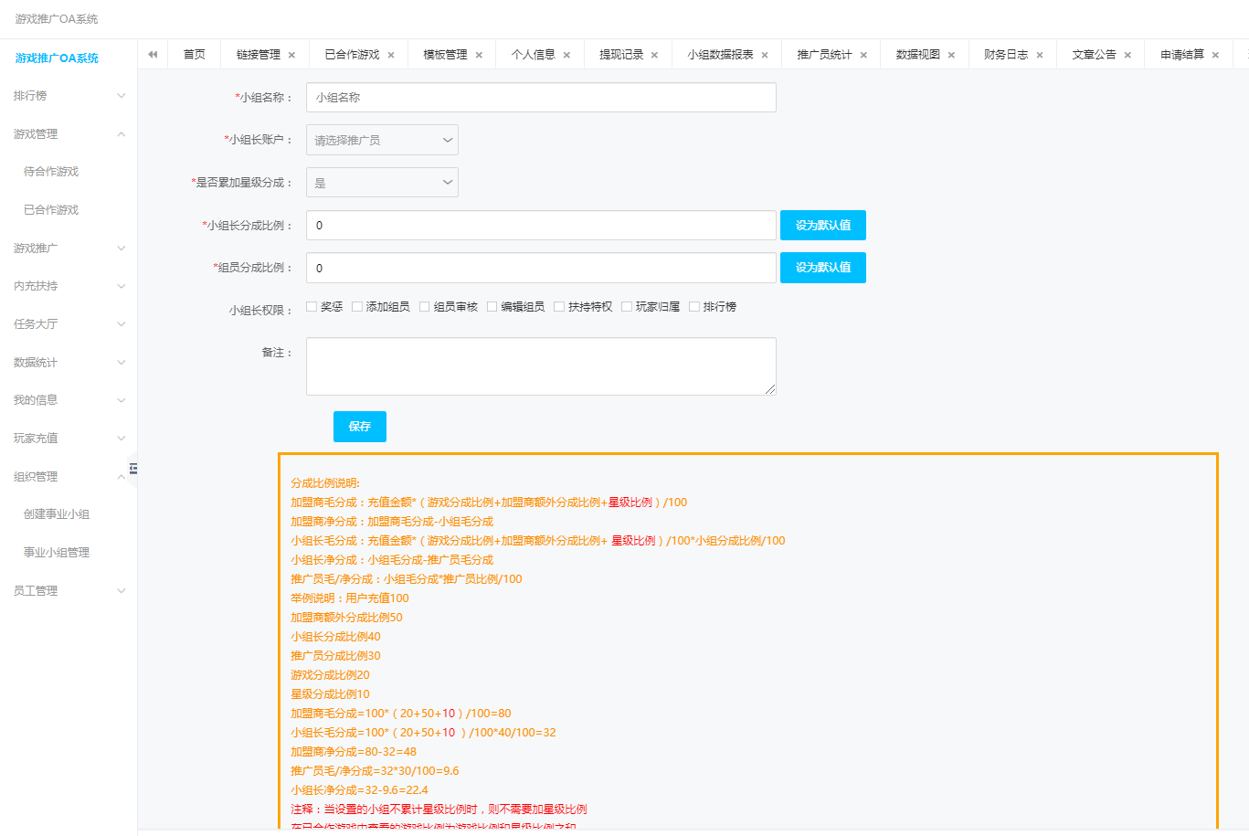Switch to the 小组数据报表 tab

pyautogui.click(x=720, y=55)
